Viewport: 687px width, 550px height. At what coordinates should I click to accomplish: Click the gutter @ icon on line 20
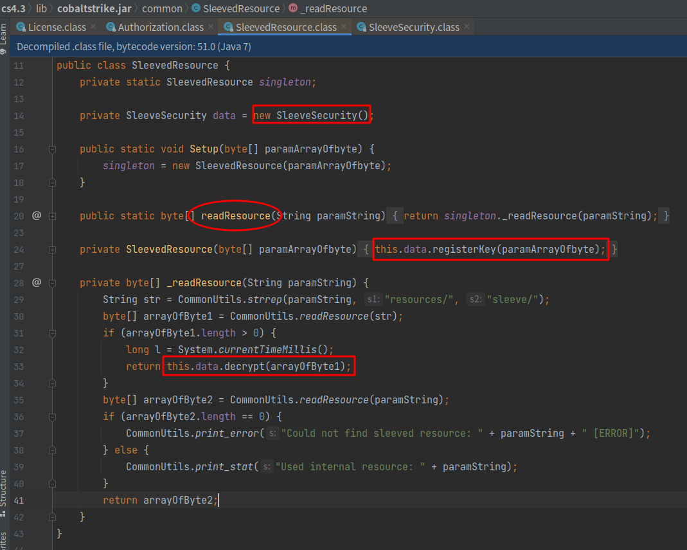click(x=37, y=215)
